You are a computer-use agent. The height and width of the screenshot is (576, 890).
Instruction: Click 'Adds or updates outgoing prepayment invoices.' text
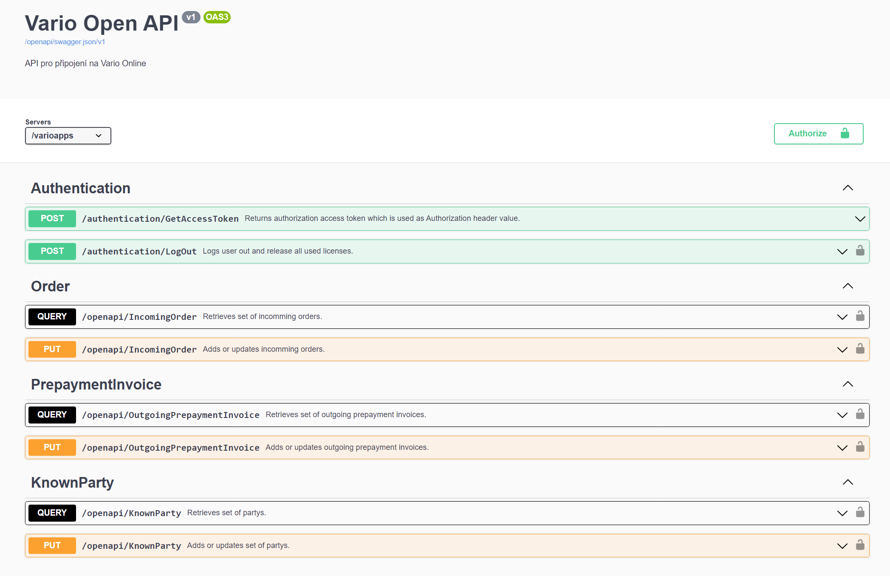point(347,447)
